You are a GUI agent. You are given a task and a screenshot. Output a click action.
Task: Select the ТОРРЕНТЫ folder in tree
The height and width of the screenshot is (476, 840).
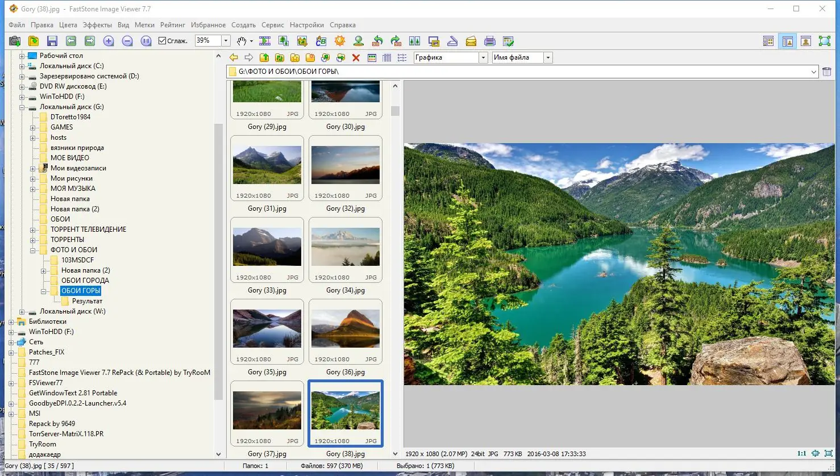[67, 240]
